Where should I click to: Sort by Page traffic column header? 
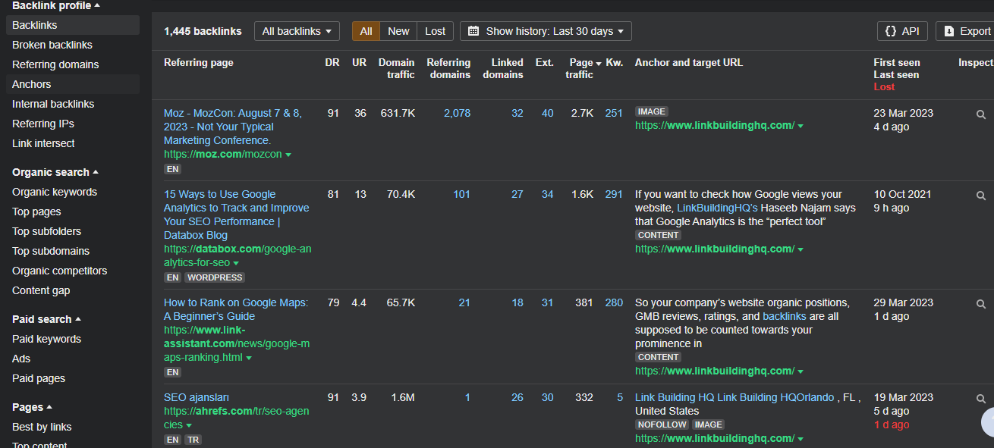pos(580,68)
